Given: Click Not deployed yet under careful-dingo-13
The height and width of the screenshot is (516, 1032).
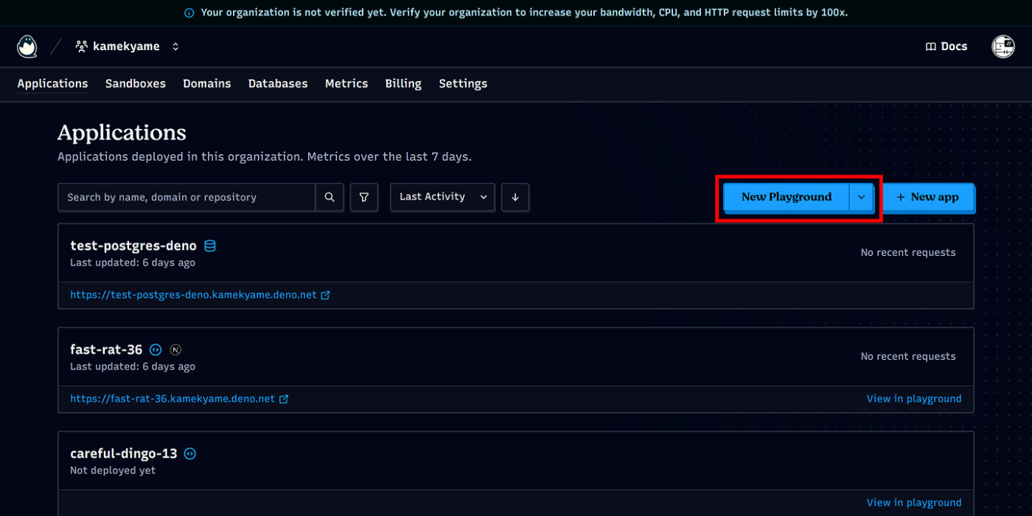Looking at the screenshot, I should click(113, 470).
